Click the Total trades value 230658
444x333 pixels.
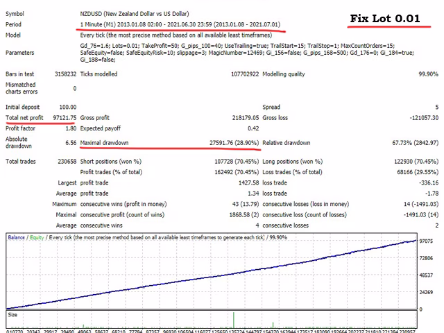tap(64, 162)
